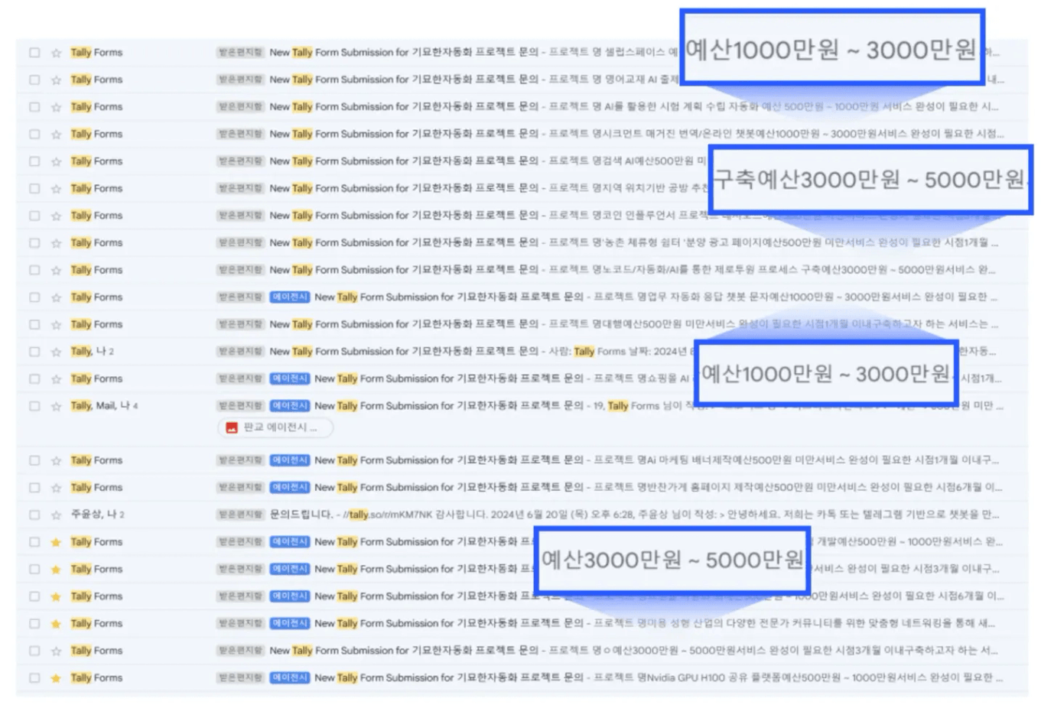The height and width of the screenshot is (708, 1041).
Task: Unstar the Nvidia GPU H100 email
Action: pyautogui.click(x=56, y=678)
